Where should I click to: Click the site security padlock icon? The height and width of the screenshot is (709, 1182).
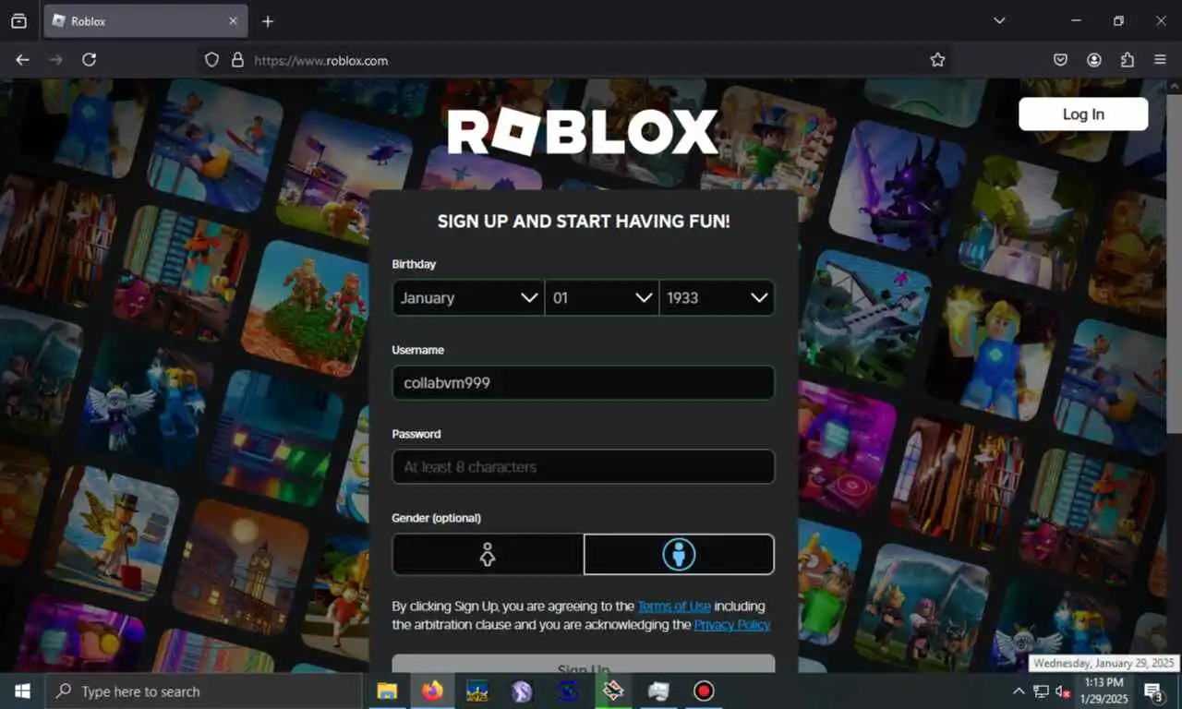click(x=237, y=60)
